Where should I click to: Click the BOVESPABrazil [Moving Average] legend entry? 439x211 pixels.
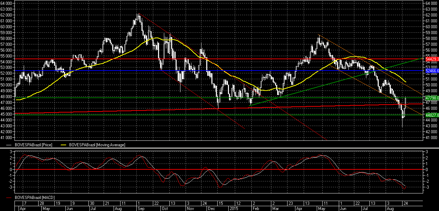(97, 145)
